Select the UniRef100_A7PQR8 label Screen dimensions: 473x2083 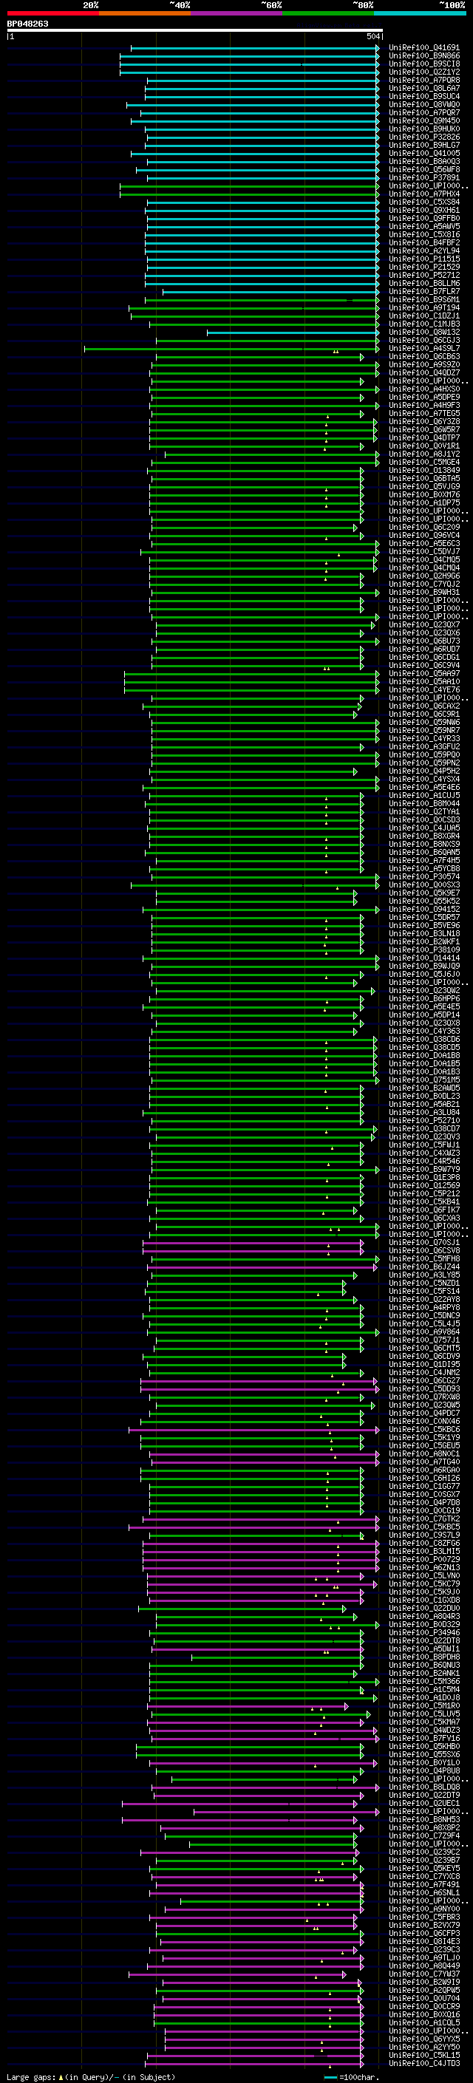[424, 81]
